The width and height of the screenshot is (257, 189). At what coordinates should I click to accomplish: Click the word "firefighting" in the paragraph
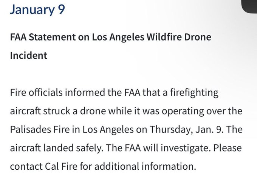click(x=194, y=93)
